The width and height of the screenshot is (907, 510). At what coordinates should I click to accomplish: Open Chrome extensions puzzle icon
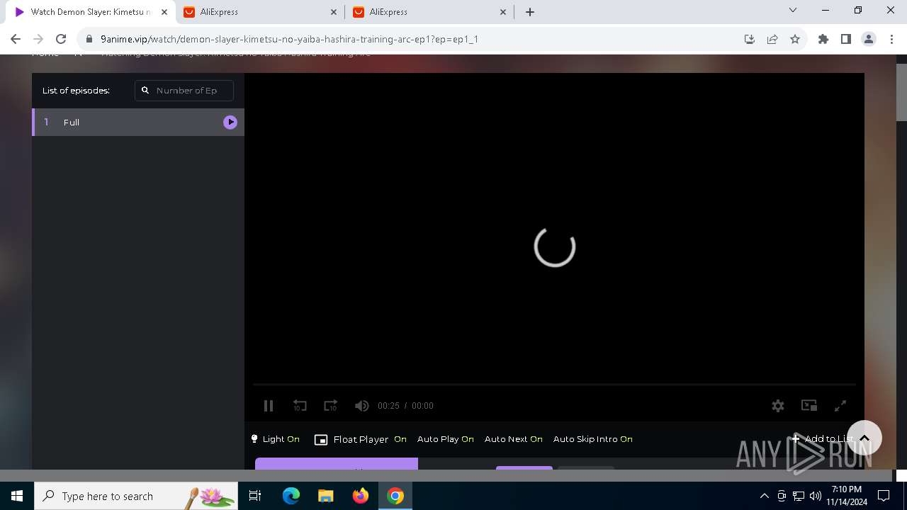(823, 39)
